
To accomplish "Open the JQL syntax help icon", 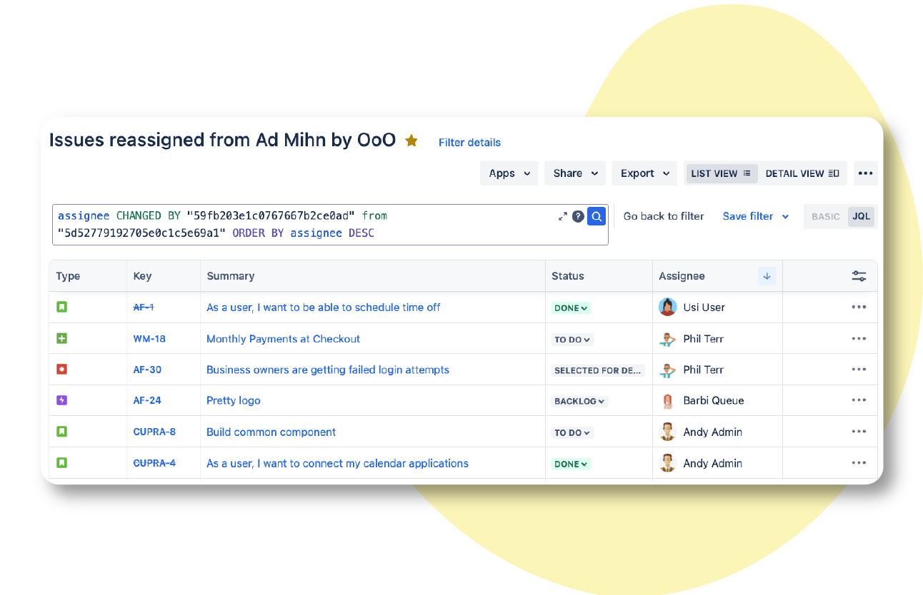I will (578, 216).
